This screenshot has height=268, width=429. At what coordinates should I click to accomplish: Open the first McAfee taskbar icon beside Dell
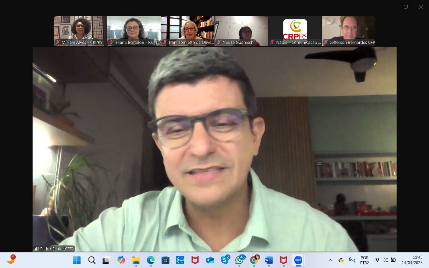point(195,260)
